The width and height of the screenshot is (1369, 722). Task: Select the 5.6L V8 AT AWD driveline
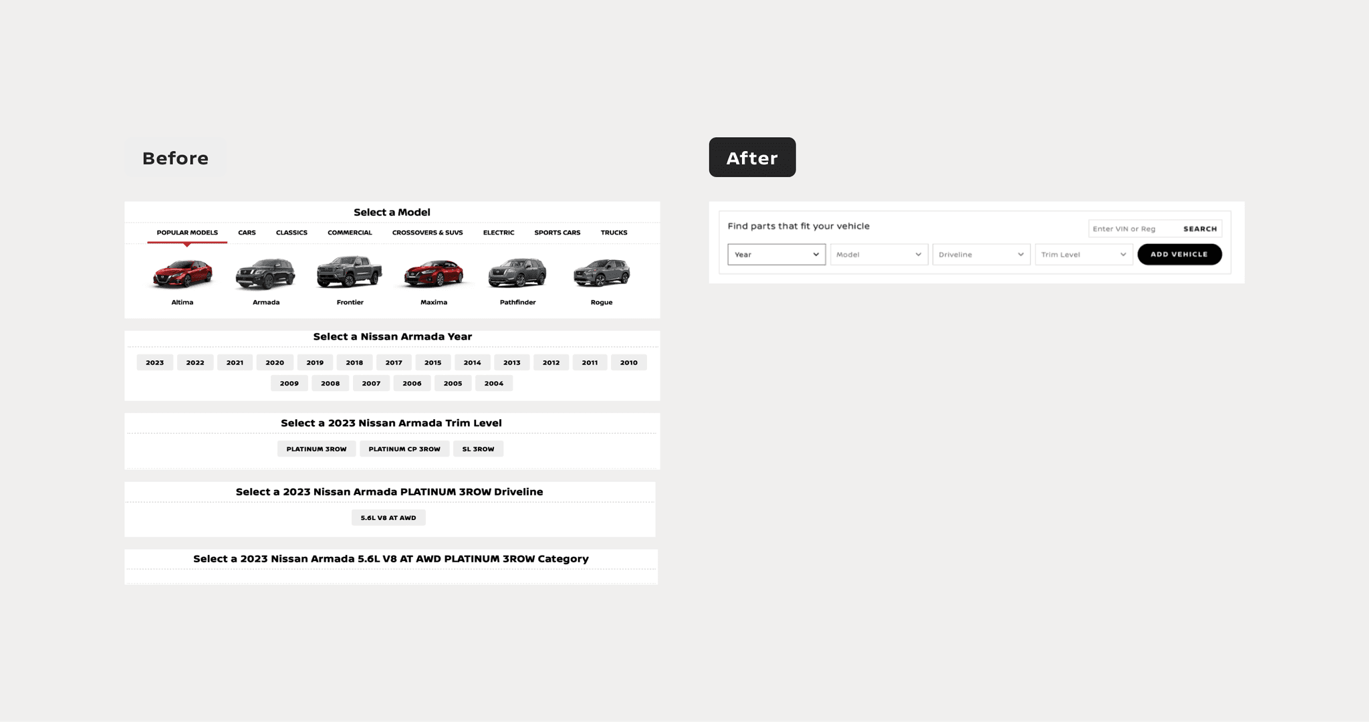click(x=388, y=518)
